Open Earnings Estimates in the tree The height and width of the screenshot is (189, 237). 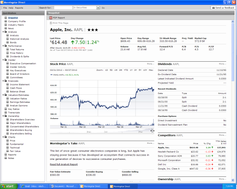[x=20, y=102]
